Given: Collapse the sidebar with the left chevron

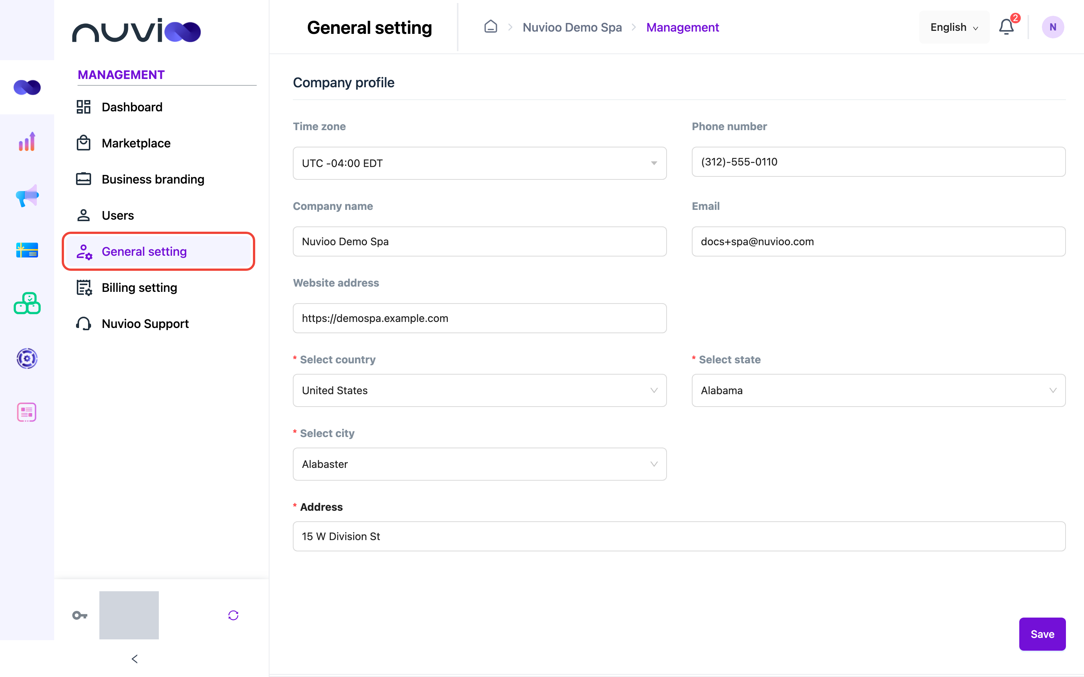Looking at the screenshot, I should click(135, 659).
